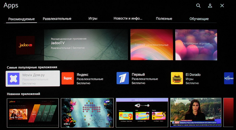Open the El Dorado app title
236x130 pixels.
[193, 75]
